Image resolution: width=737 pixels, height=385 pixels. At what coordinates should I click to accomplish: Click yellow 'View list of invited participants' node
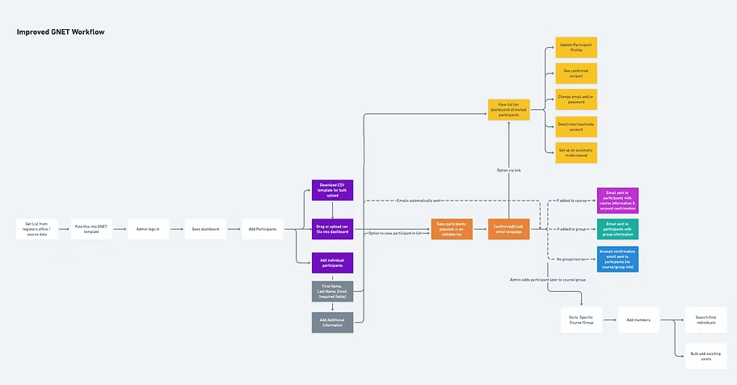point(508,110)
